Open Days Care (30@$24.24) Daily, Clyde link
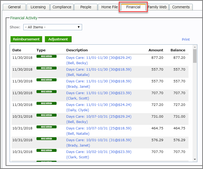Screen dimensions: 203x169 [x=99, y=107]
